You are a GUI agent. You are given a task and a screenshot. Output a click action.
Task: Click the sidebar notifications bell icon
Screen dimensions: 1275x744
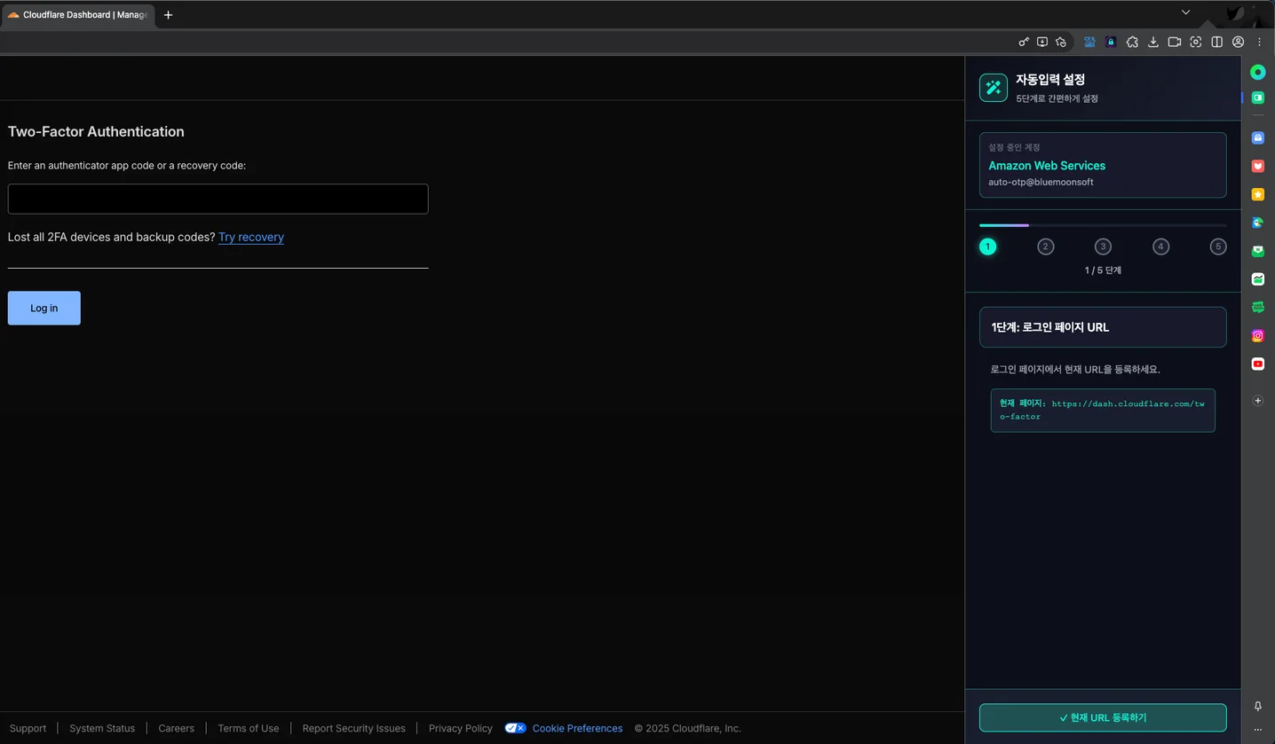click(1257, 706)
